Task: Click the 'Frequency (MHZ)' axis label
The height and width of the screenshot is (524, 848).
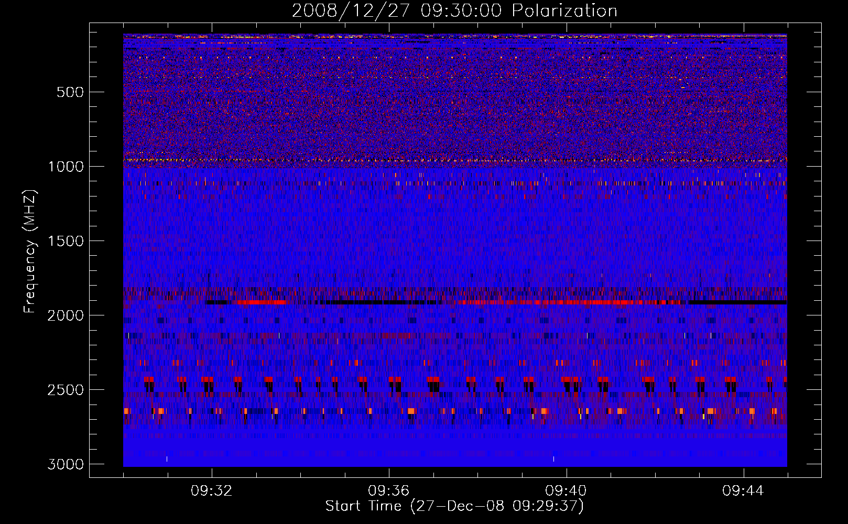Action: [x=30, y=252]
